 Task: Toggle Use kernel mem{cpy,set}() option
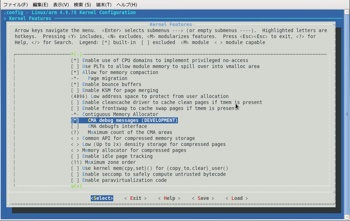click(x=149, y=168)
